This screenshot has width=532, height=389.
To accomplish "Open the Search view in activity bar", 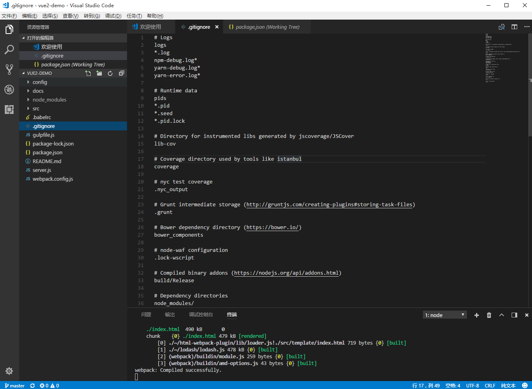I will tap(9, 50).
